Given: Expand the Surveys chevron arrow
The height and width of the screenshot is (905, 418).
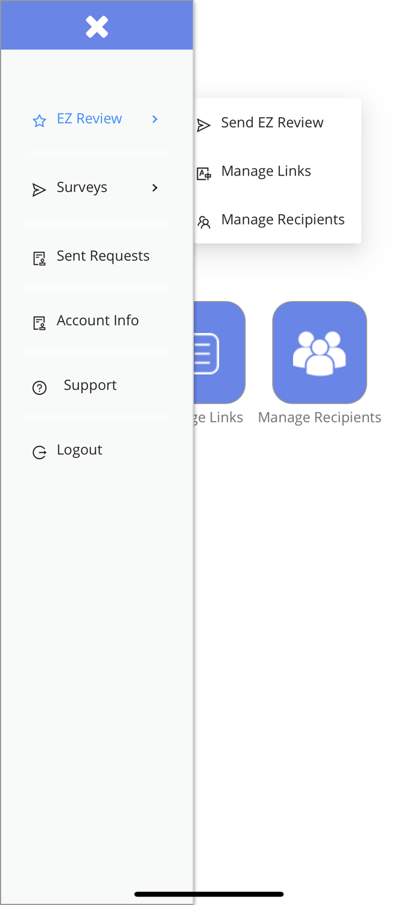Looking at the screenshot, I should pyautogui.click(x=155, y=188).
